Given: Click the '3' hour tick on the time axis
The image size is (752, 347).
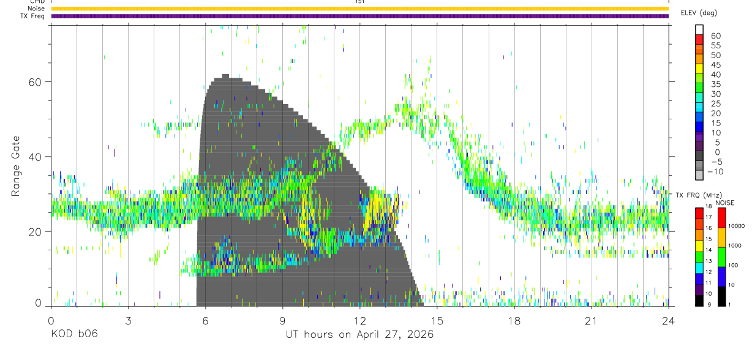Looking at the screenshot, I should click(128, 321).
